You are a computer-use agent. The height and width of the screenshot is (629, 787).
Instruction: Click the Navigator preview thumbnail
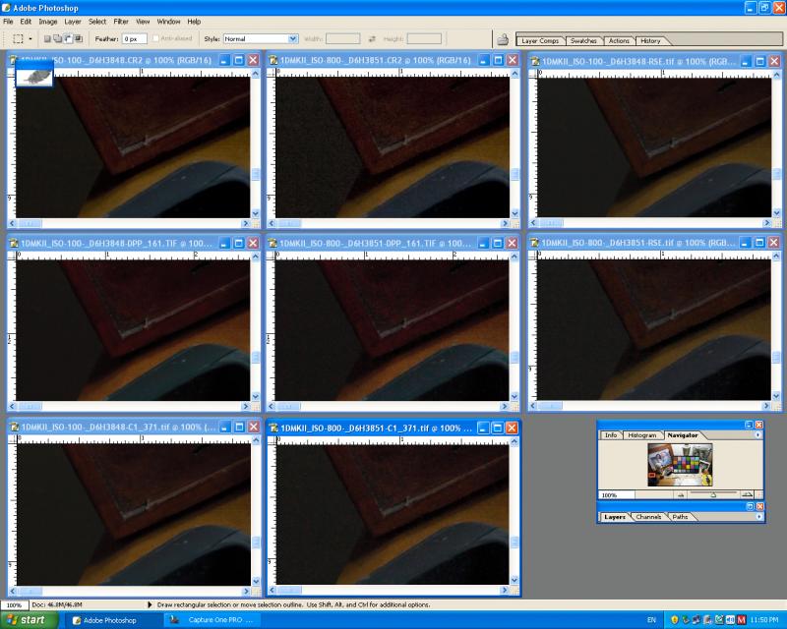[680, 465]
